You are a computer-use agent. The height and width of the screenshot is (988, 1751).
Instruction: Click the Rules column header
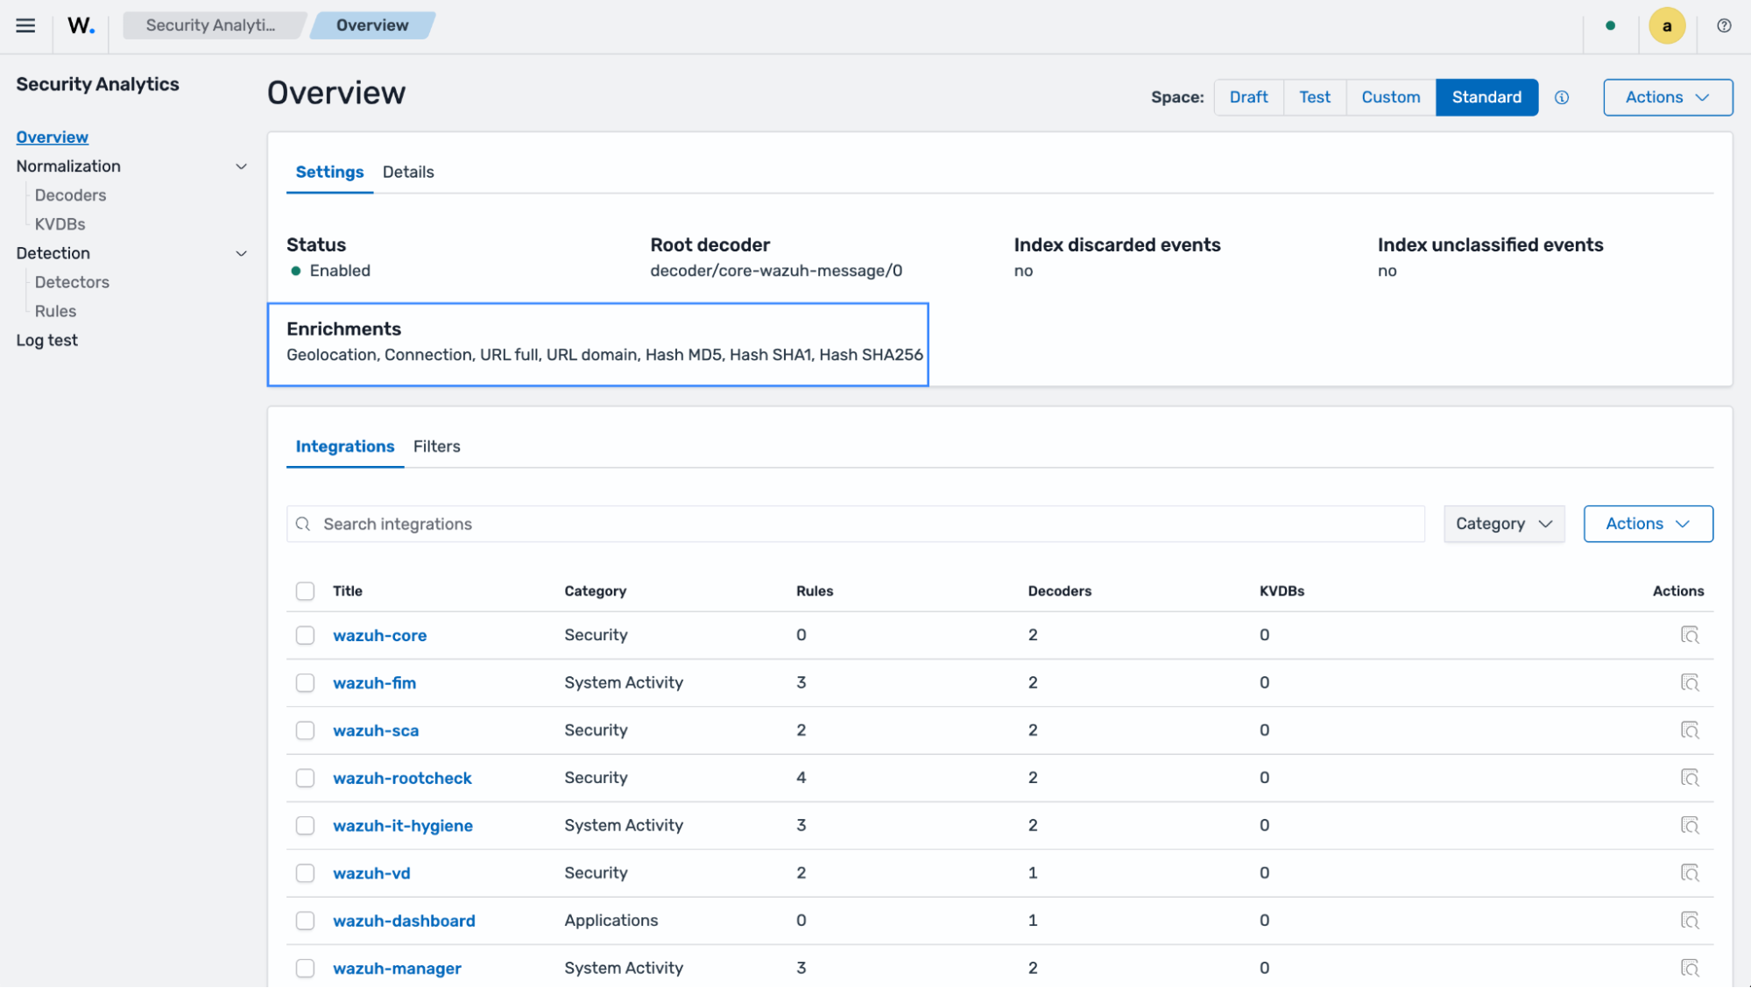815,591
